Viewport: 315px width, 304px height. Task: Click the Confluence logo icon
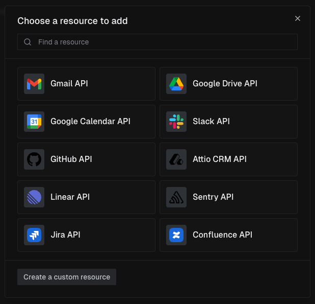click(176, 235)
